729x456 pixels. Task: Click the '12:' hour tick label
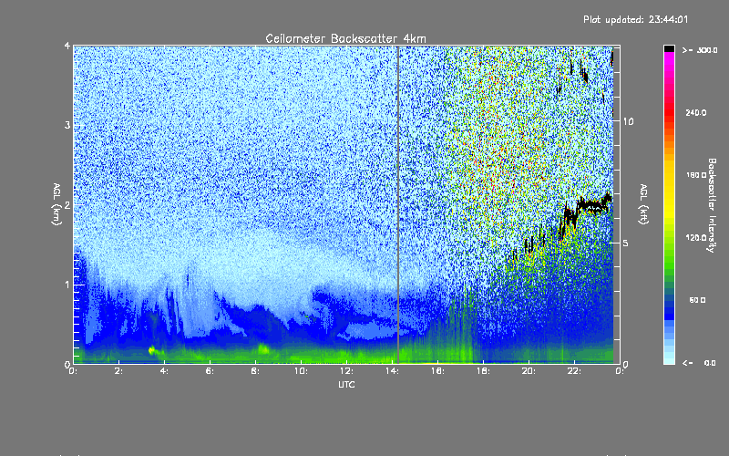[x=347, y=371]
